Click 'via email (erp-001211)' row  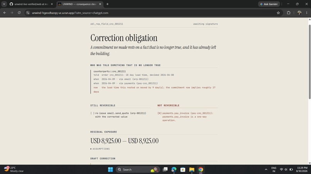click(121, 79)
